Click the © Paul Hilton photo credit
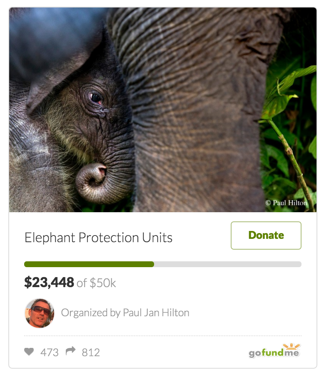 coord(286,203)
